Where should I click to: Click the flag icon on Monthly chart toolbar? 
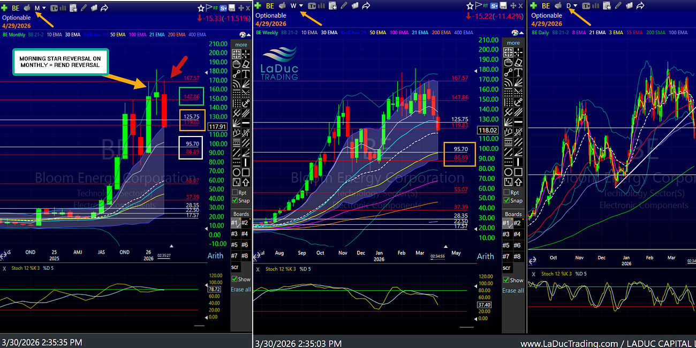pyautogui.click(x=209, y=7)
